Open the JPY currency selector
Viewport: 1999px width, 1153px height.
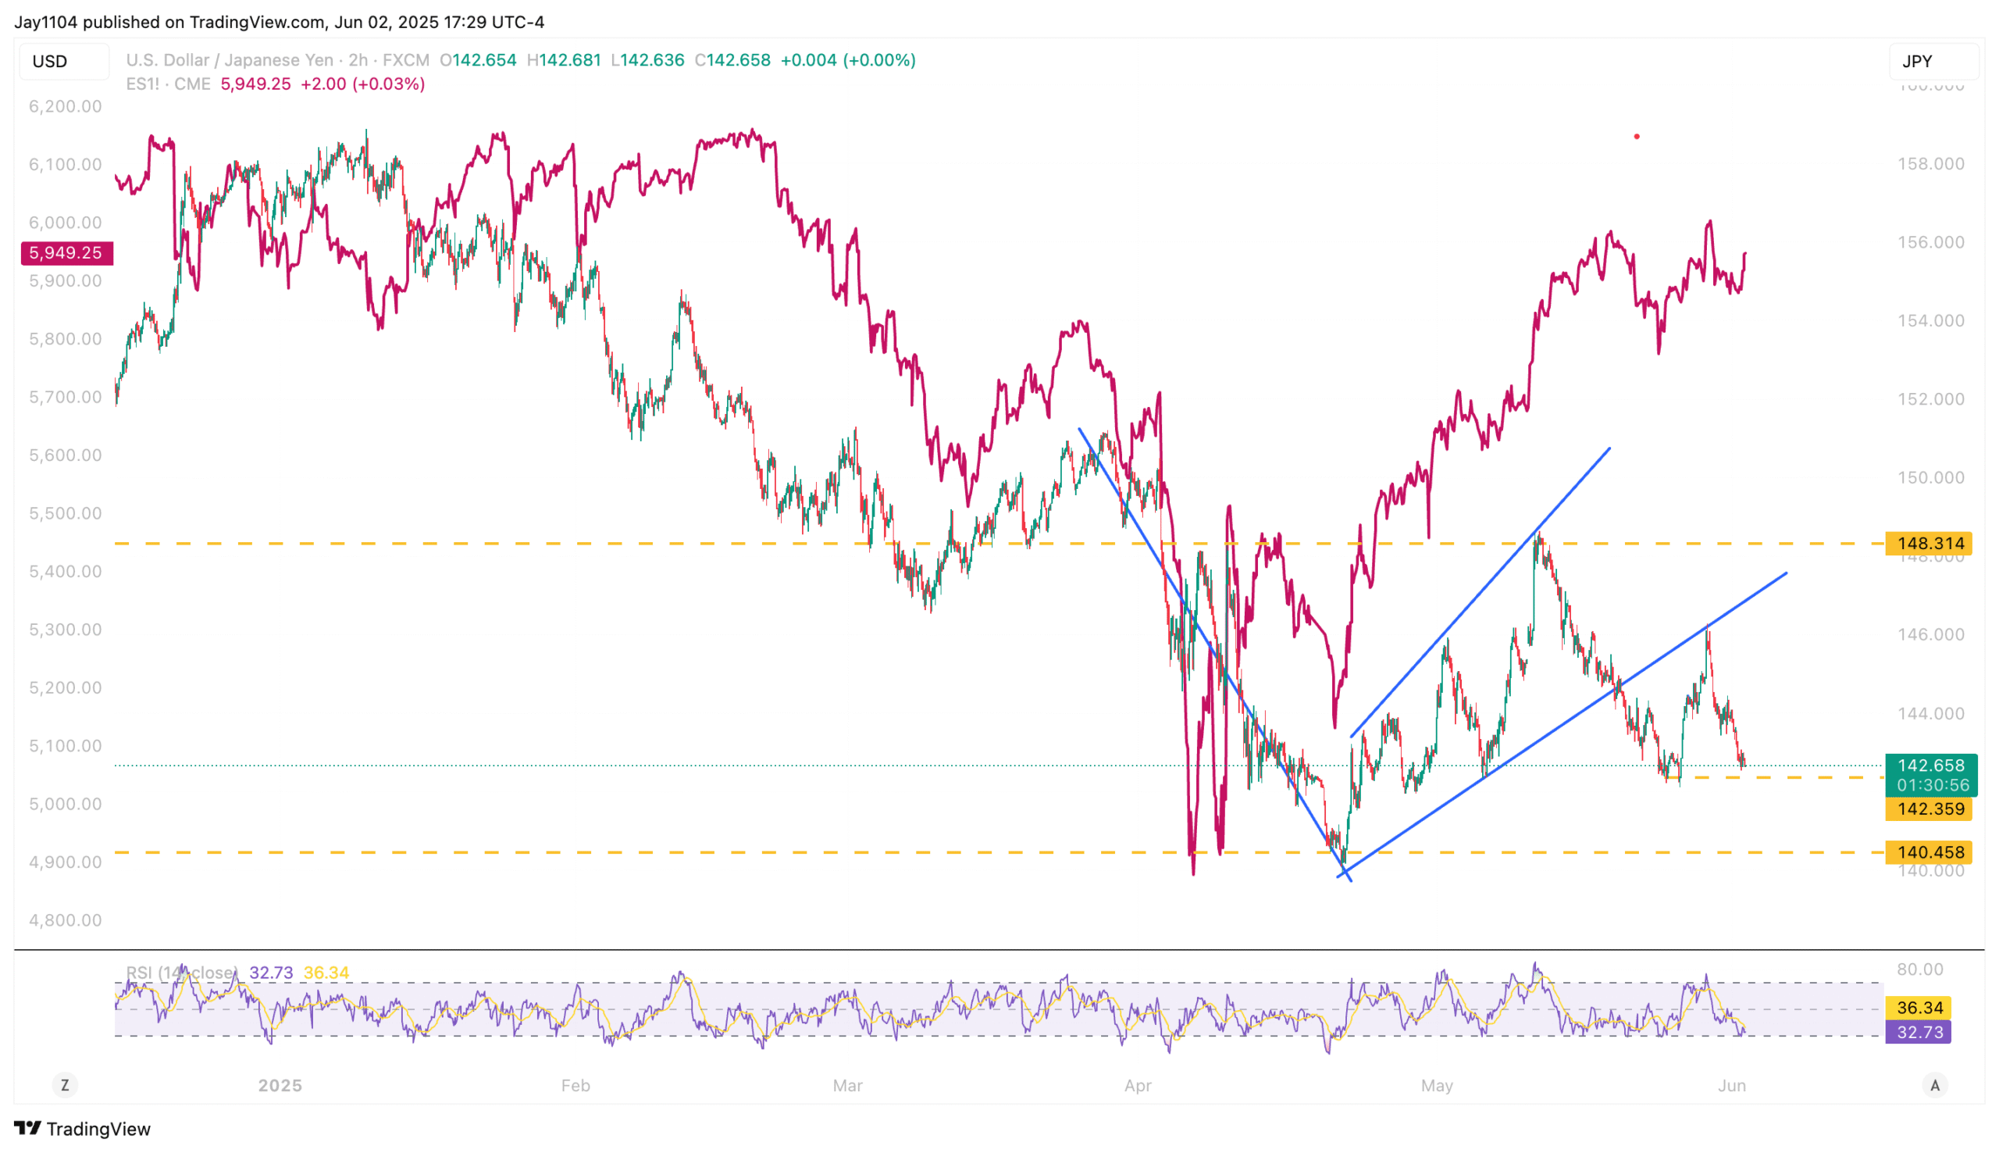point(1933,61)
